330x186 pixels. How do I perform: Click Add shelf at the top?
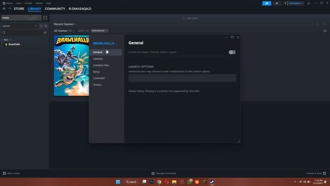point(190,18)
